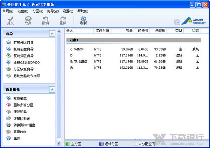Choose the 重建MBR operation
Viewport: 210px width, 148px height.
pos(9,132)
